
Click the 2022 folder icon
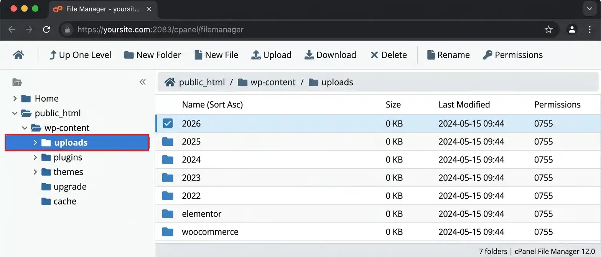coord(168,196)
